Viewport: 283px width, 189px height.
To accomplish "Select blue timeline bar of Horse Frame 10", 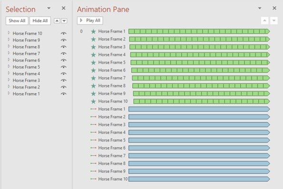I will tap(199, 179).
